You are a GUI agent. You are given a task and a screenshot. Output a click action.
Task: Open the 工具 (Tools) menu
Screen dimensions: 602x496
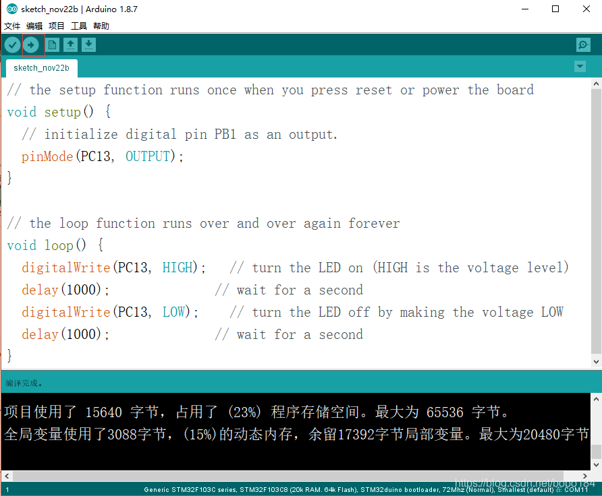click(x=79, y=26)
